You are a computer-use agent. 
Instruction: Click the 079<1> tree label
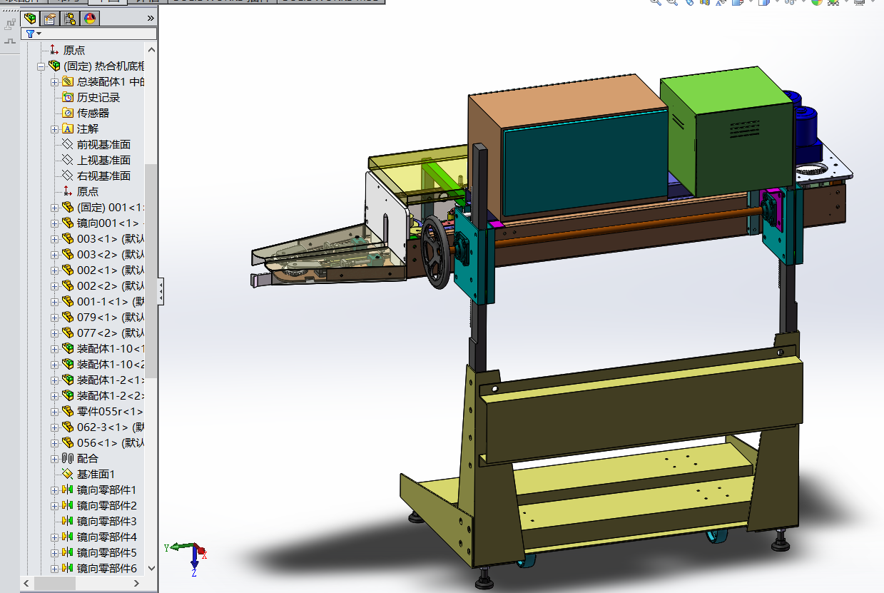[111, 317]
